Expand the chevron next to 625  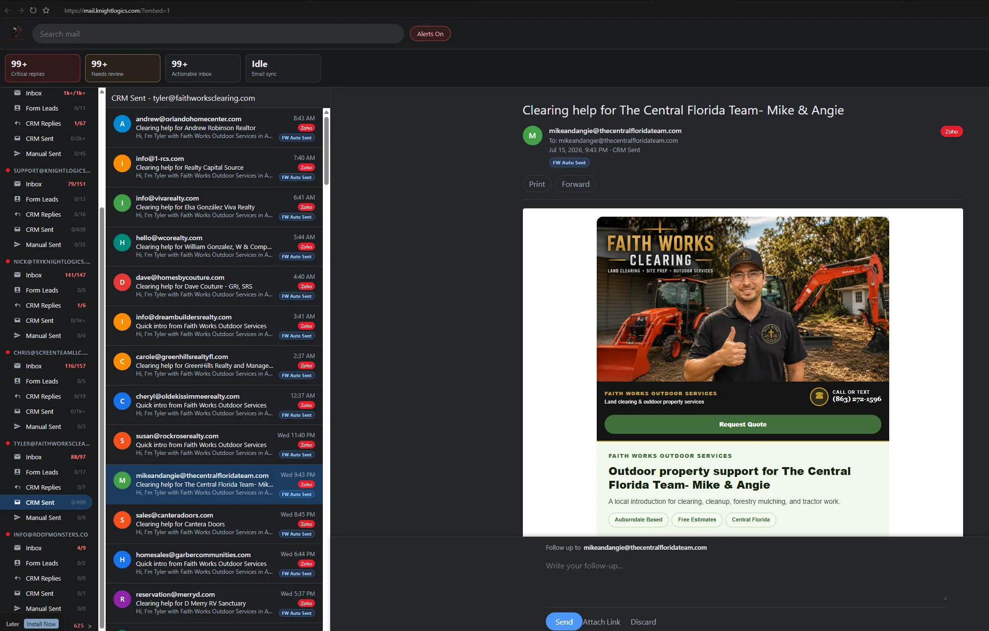pyautogui.click(x=90, y=626)
